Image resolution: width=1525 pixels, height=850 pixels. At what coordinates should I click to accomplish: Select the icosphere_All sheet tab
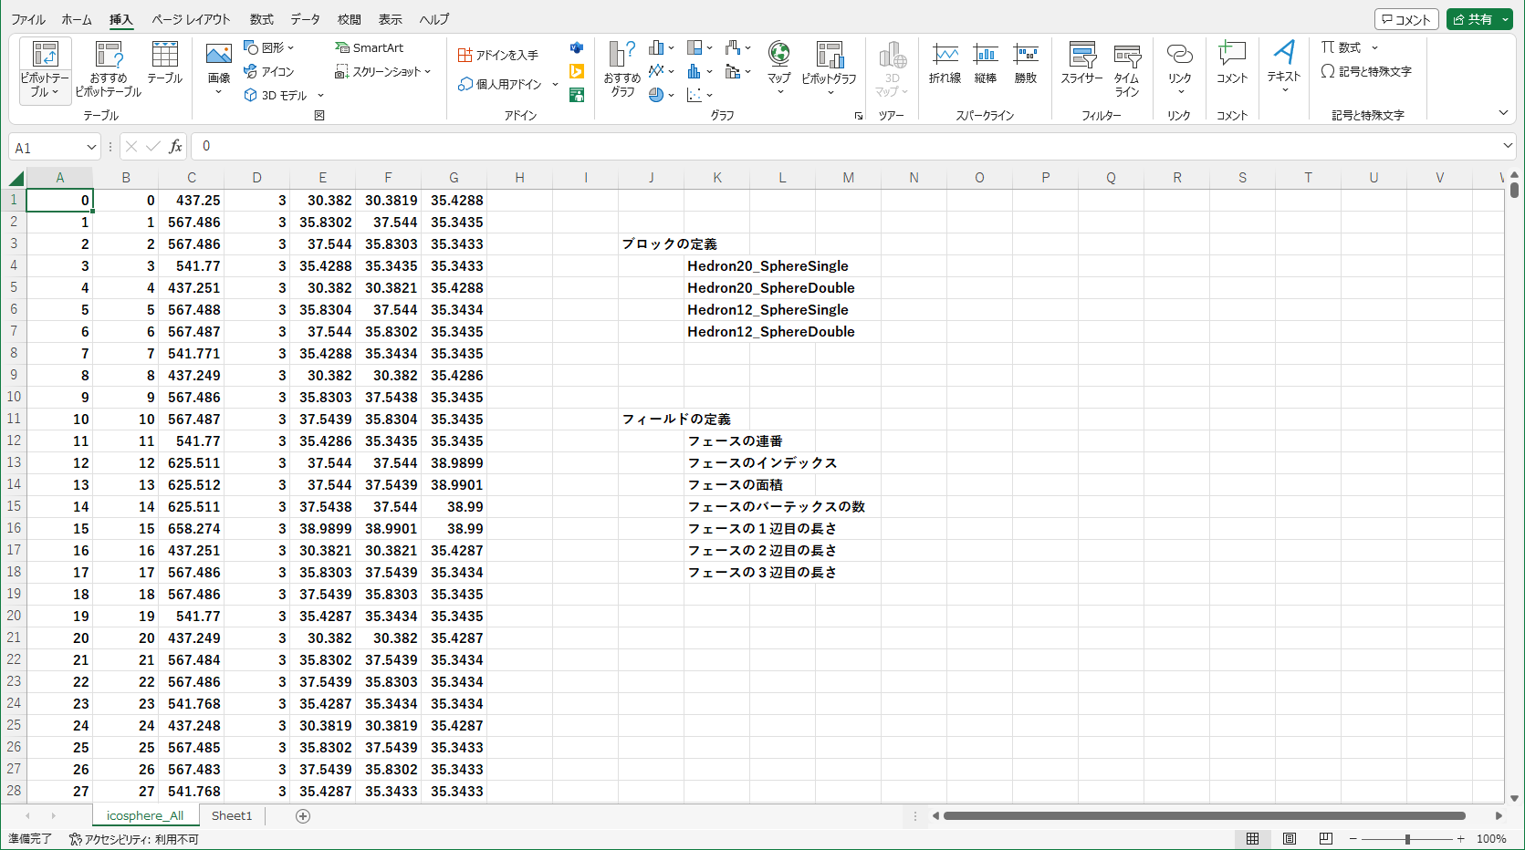[x=145, y=815]
